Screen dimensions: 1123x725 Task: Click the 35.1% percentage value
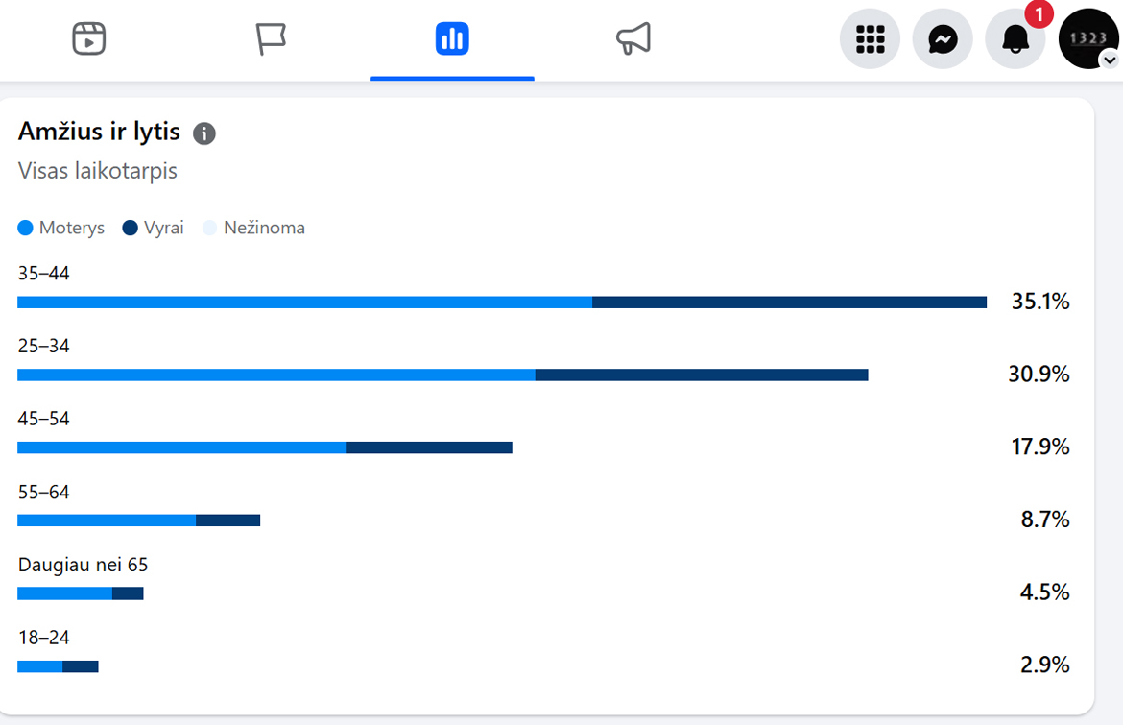[x=1039, y=302]
